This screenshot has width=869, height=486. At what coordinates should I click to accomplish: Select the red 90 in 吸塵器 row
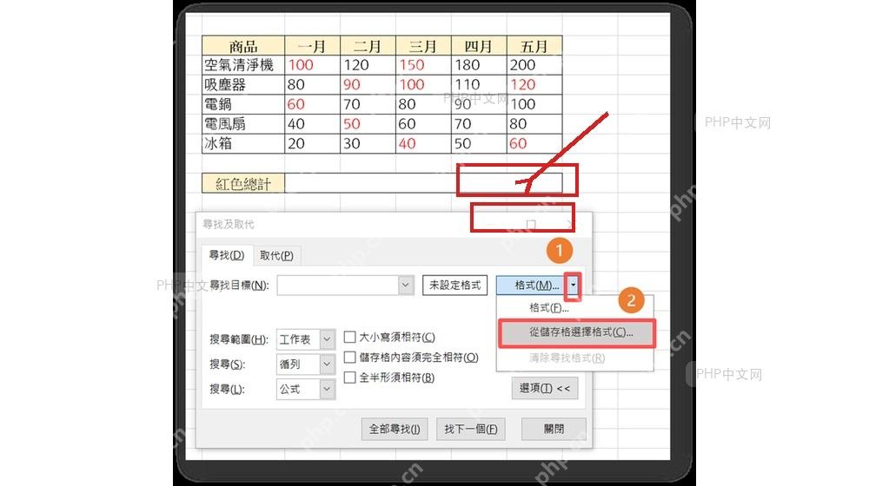(368, 85)
